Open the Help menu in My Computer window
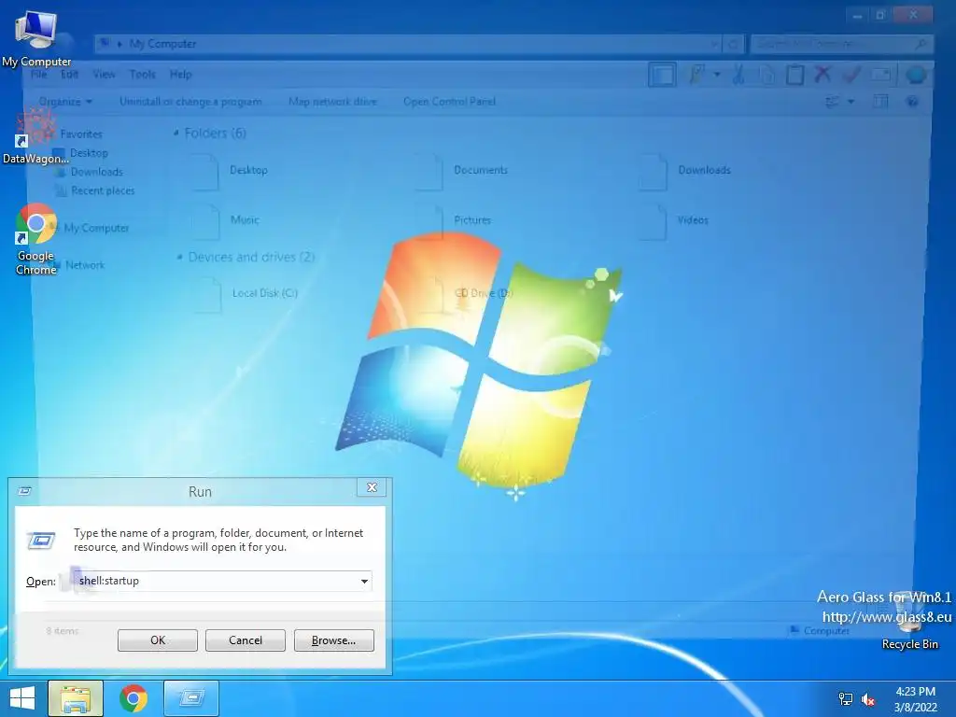 coord(180,75)
